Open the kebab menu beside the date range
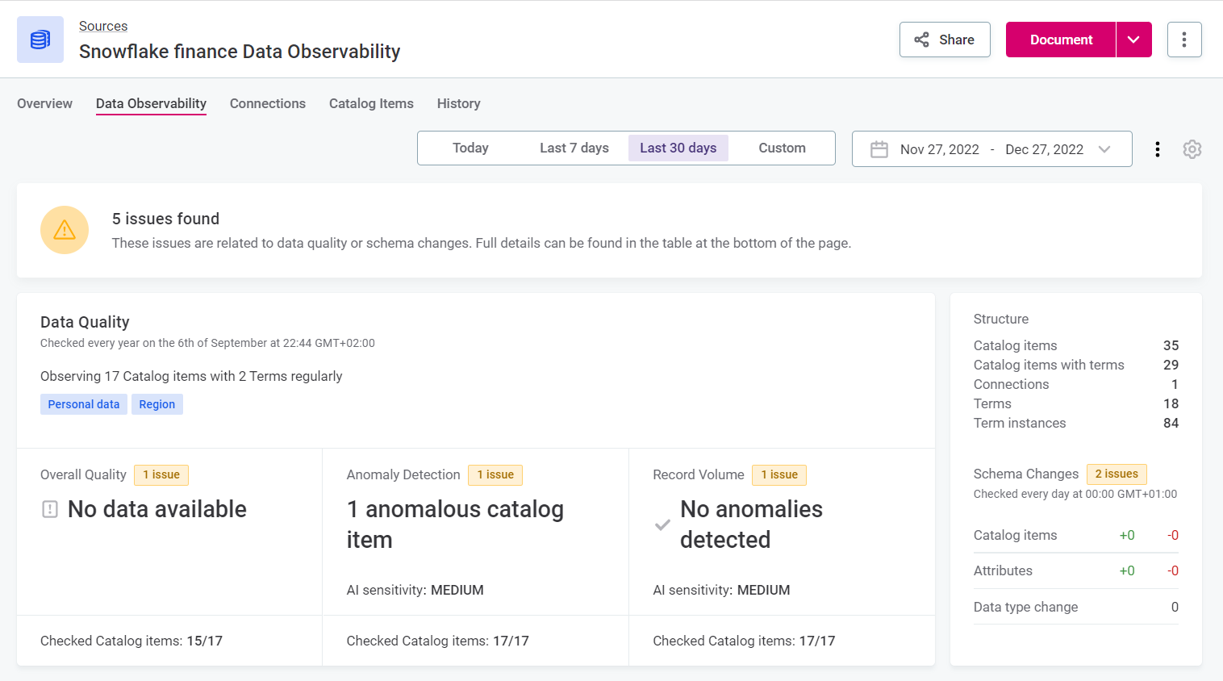 (x=1158, y=148)
